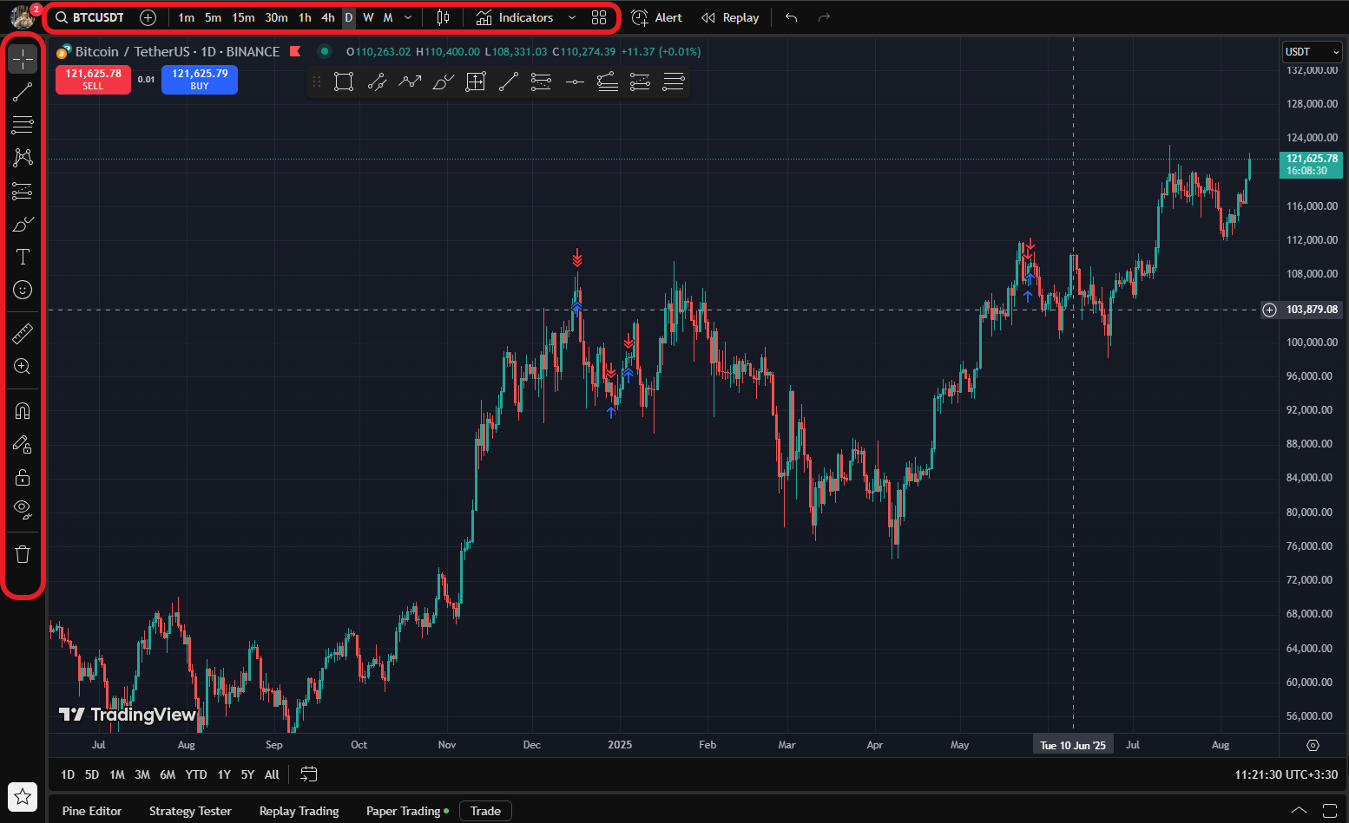This screenshot has width=1349, height=823.
Task: Click the Bitcoin / TetherUS symbol title
Action: 177,51
